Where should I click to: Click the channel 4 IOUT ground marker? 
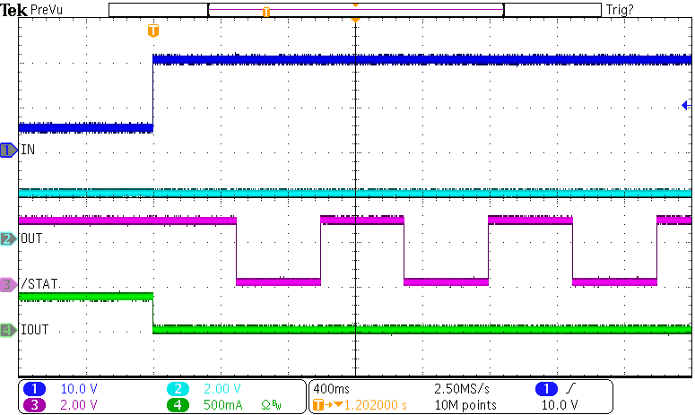coord(8,330)
